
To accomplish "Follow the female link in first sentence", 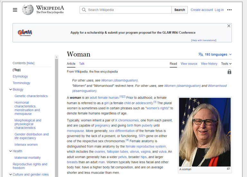I will 103,98.
